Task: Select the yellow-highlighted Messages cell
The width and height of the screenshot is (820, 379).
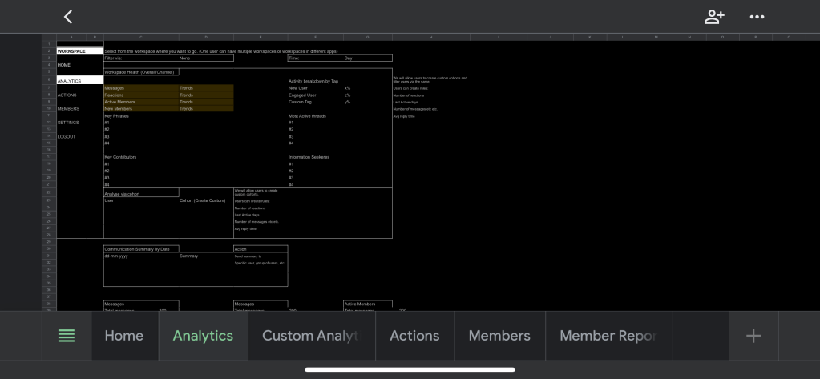Action: tap(140, 88)
